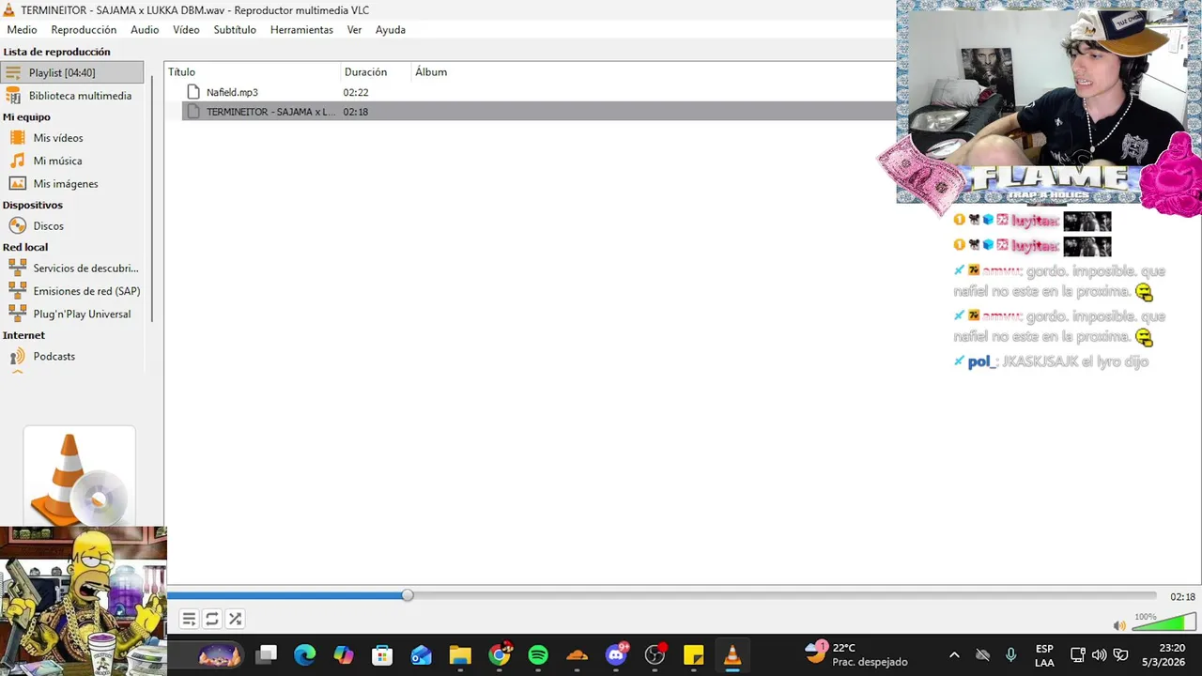Click the taskbar search box icon
This screenshot has height=676, width=1202.
click(219, 654)
